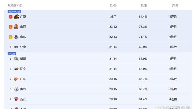Click the red rank 1 badge
This screenshot has width=194, height=109.
(11, 17)
